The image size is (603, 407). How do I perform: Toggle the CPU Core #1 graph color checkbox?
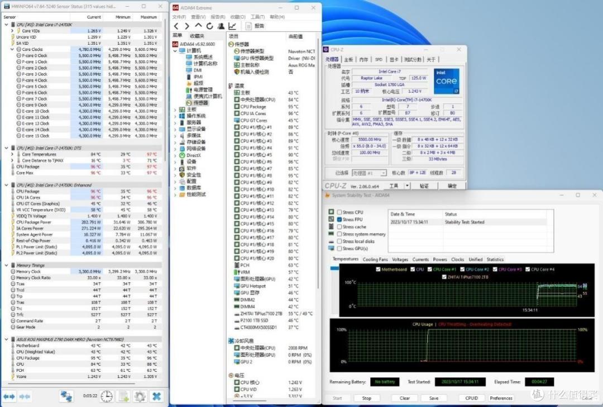(430, 269)
